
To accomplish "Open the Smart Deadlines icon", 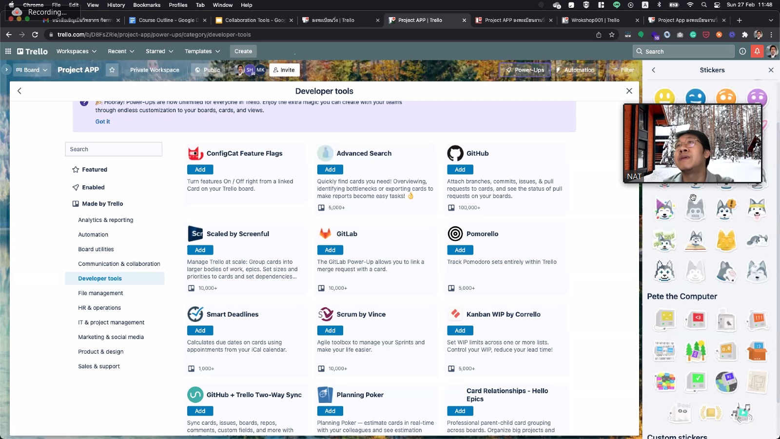I will [x=195, y=314].
